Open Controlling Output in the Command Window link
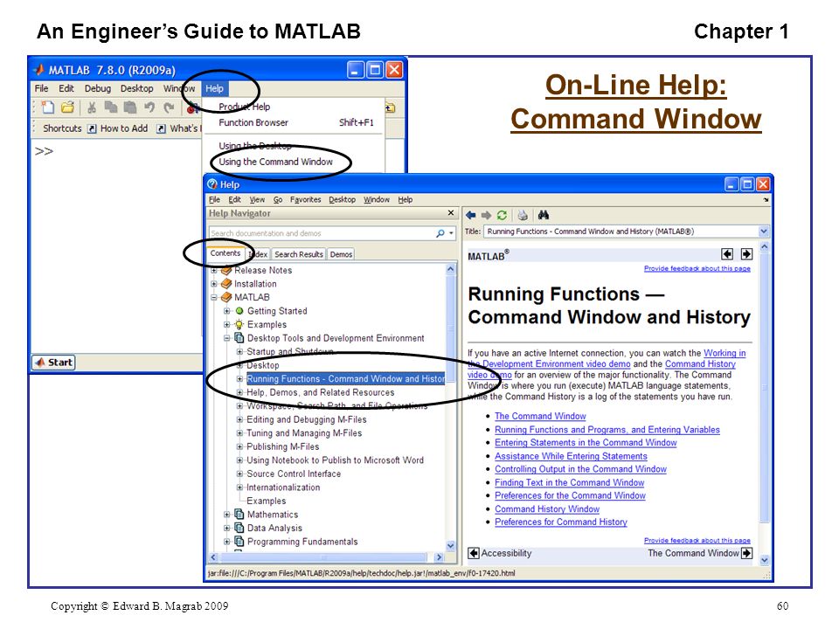This screenshot has width=839, height=629. [580, 469]
